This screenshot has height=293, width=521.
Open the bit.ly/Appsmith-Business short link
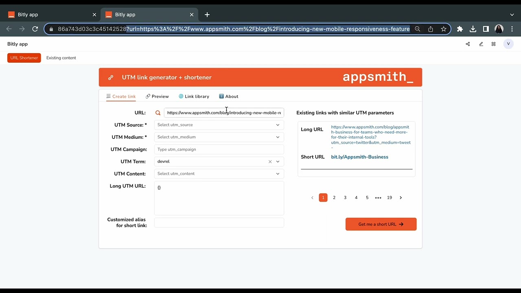tap(360, 157)
